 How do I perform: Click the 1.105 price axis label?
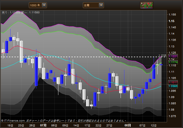[172, 78]
